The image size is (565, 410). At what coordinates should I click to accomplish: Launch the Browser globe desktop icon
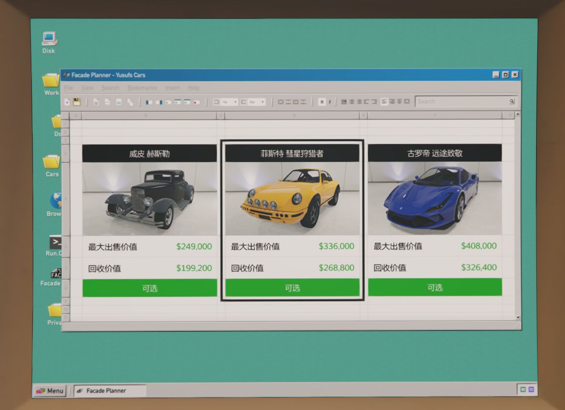click(x=54, y=204)
